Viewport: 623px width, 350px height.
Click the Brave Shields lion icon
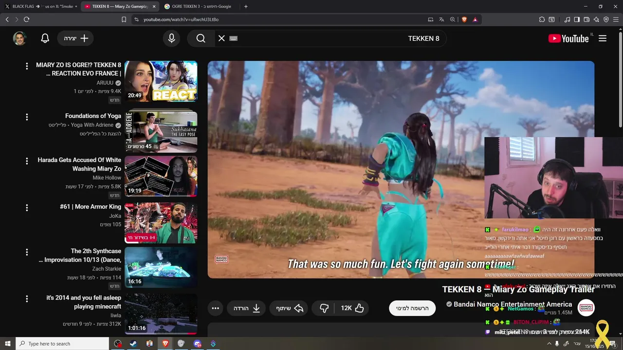click(464, 19)
